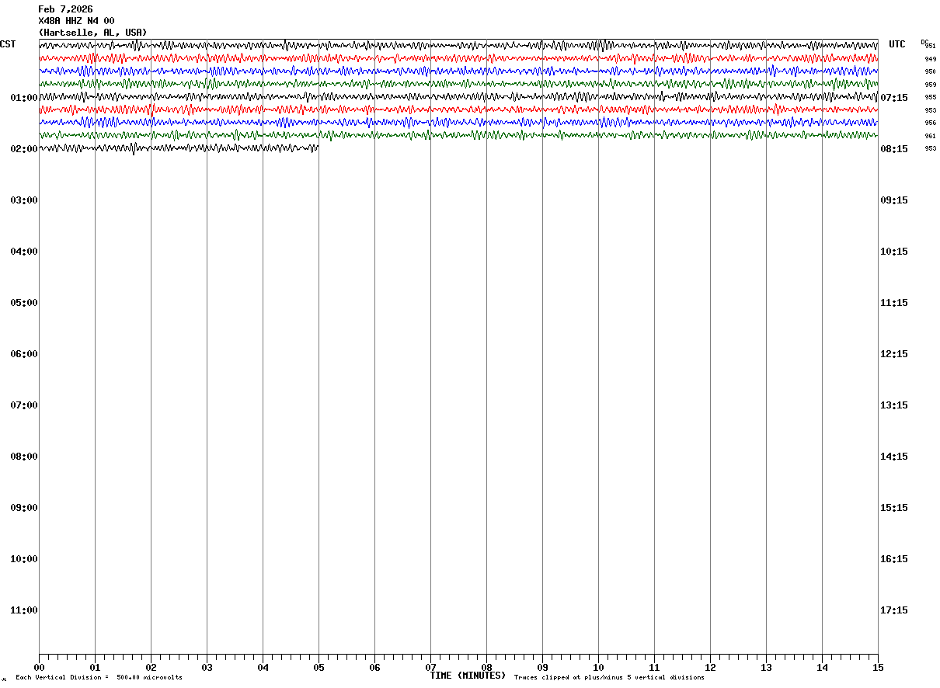940x688 pixels.
Task: Click the "11:15" UTC time label
Action: pos(894,303)
